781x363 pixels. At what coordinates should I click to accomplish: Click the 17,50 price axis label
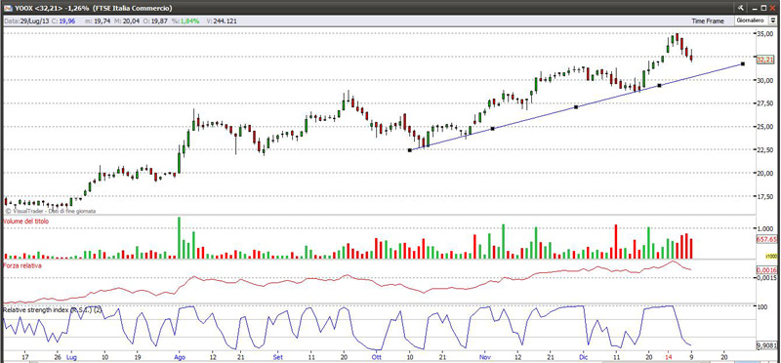pos(764,197)
